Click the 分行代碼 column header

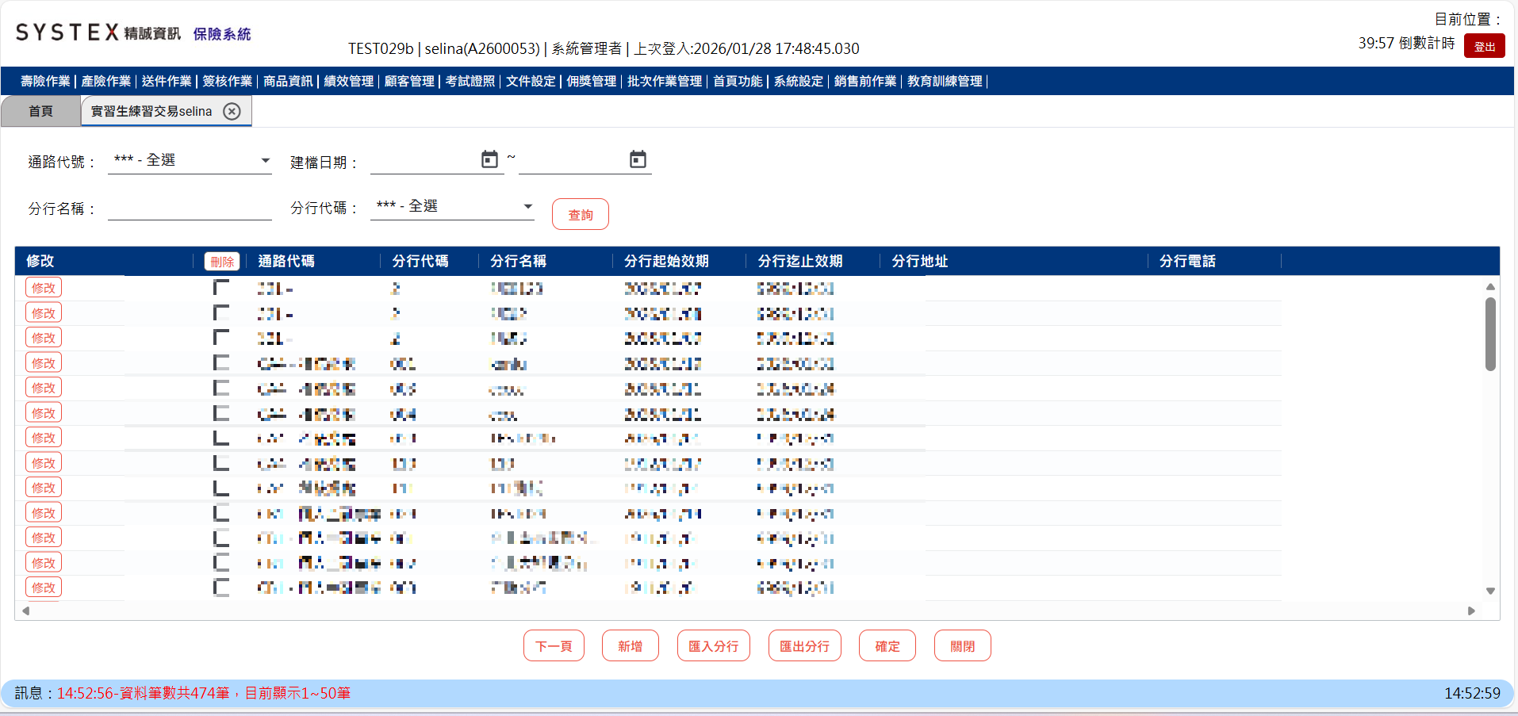(x=420, y=261)
